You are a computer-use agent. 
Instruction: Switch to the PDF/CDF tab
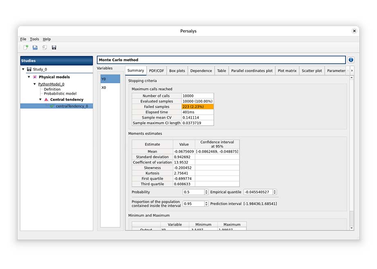tap(157, 71)
